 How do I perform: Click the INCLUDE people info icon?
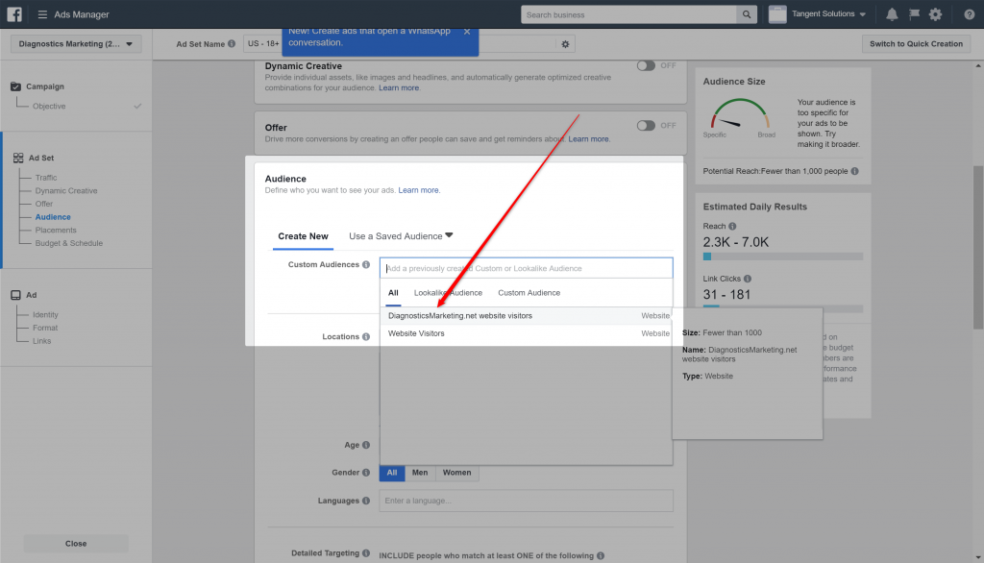pyautogui.click(x=601, y=555)
